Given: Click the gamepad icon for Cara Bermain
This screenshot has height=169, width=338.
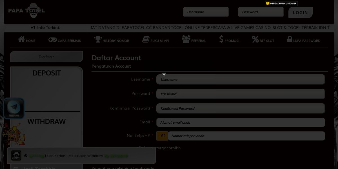Looking at the screenshot, I should (x=52, y=40).
